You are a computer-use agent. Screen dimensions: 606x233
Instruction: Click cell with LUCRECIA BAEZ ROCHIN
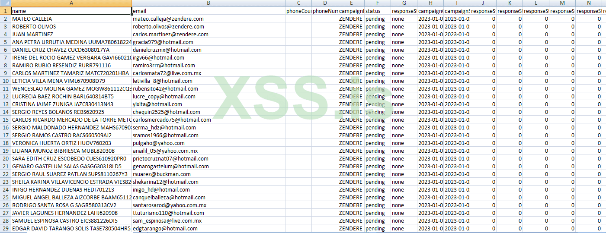pyautogui.click(x=71, y=96)
